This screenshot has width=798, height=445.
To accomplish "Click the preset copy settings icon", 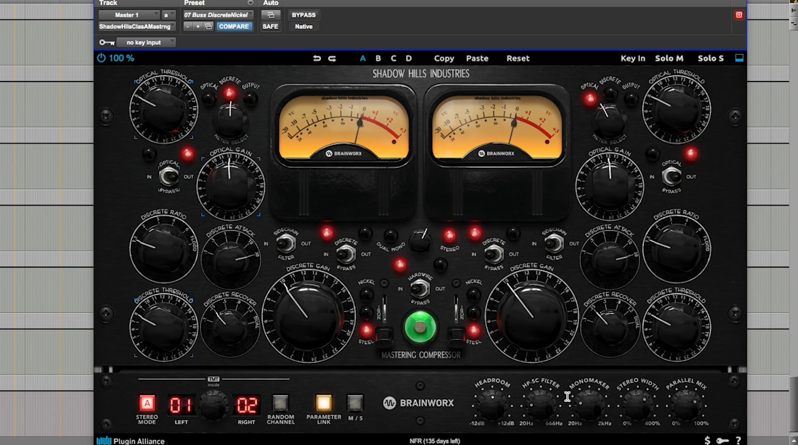I will 209,27.
